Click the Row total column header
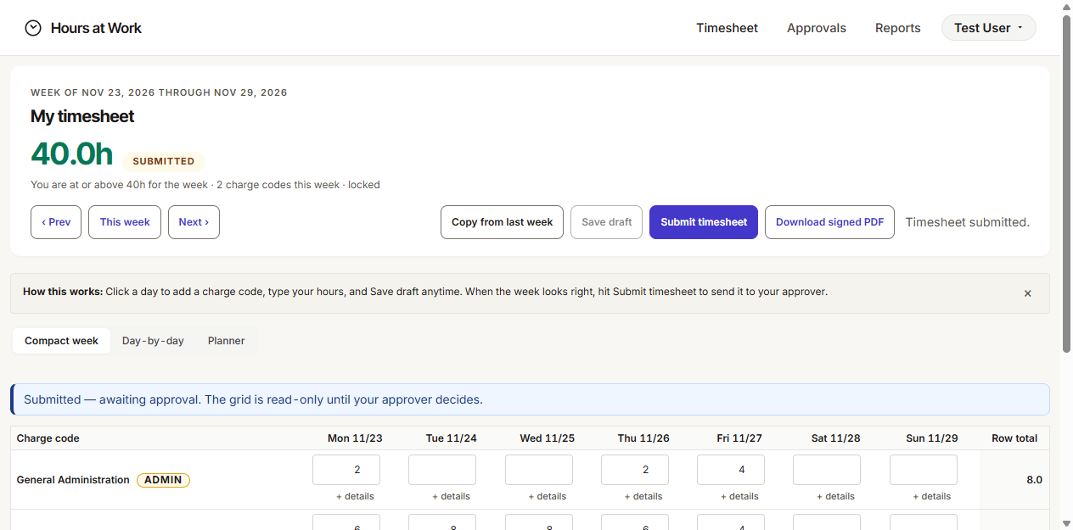 coord(1014,438)
